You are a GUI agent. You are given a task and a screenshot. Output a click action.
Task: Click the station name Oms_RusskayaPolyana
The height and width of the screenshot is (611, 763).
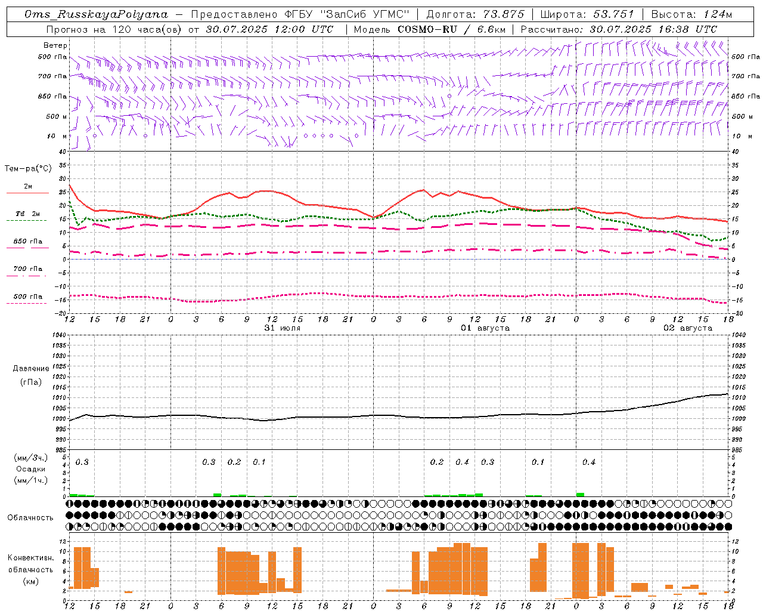(x=96, y=14)
